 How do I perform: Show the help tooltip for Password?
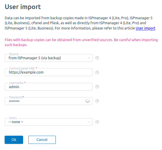(97, 101)
